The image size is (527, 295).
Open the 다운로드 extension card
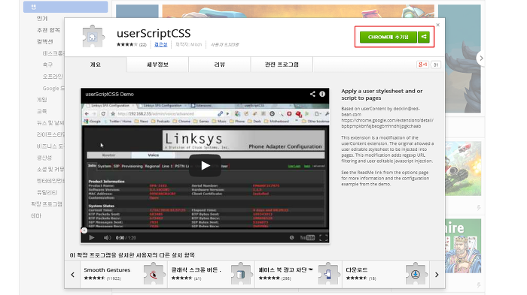pos(385,275)
